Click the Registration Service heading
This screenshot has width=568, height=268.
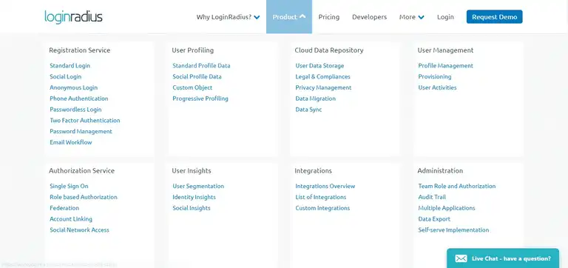pyautogui.click(x=80, y=50)
